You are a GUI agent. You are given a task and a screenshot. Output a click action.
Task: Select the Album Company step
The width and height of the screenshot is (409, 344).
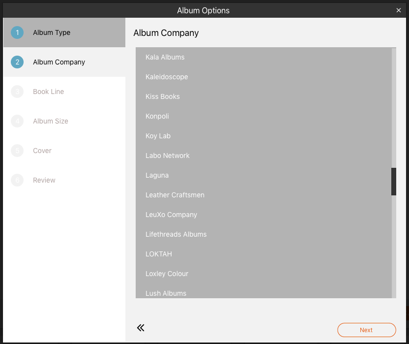[x=64, y=62]
